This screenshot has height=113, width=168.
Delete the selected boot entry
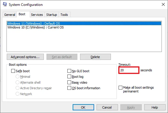click(95, 57)
